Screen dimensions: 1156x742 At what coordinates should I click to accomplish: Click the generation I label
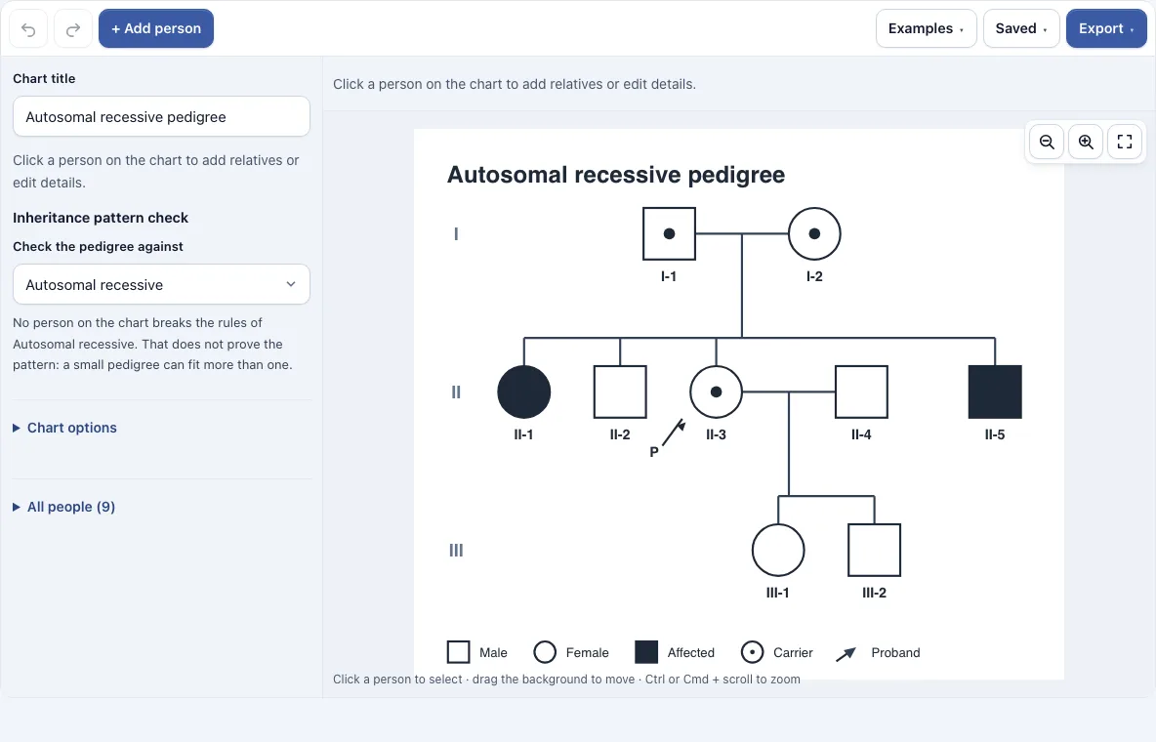[x=456, y=233]
